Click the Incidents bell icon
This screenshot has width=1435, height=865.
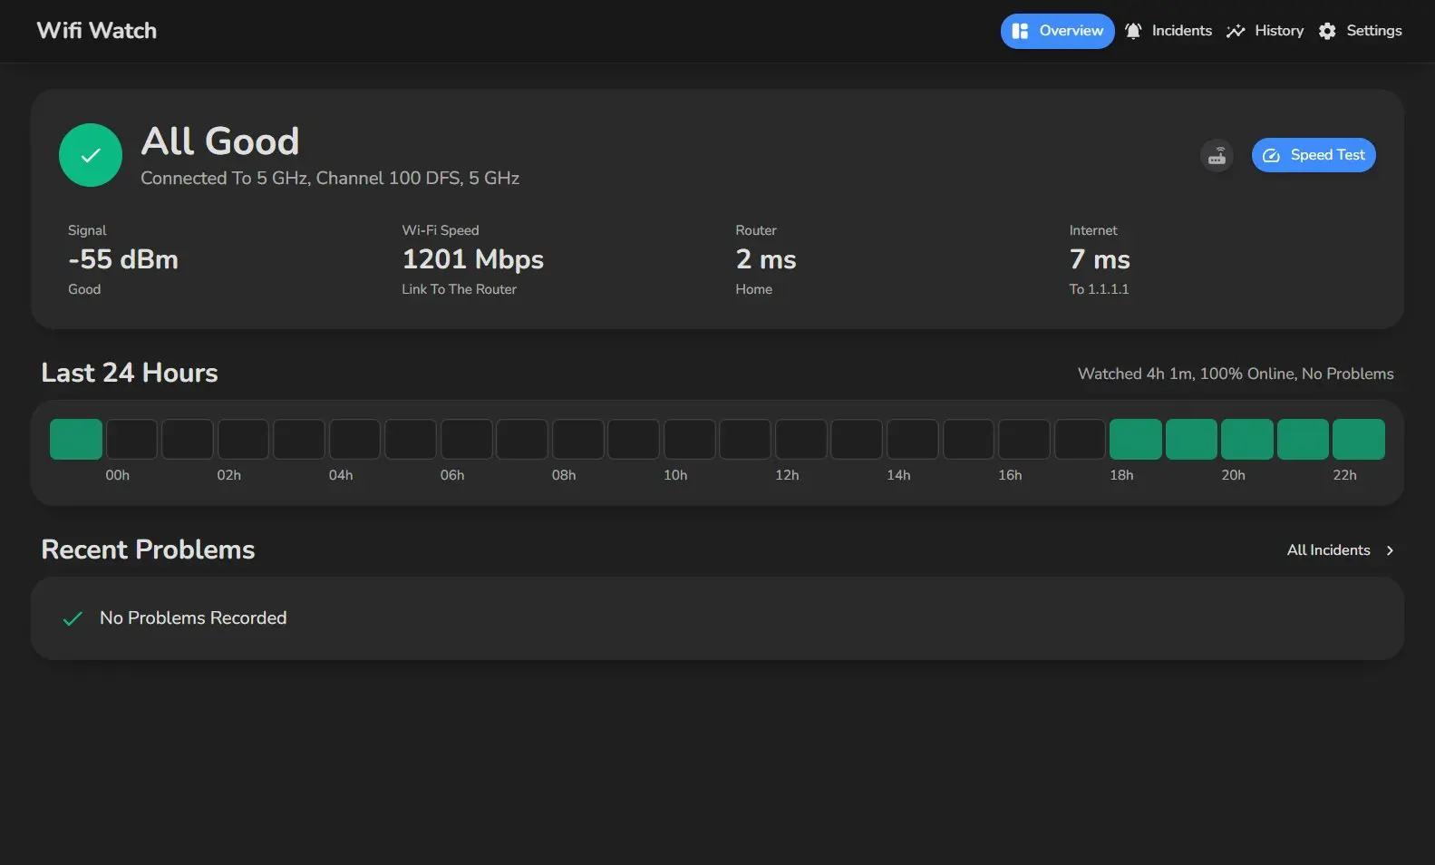click(1133, 31)
